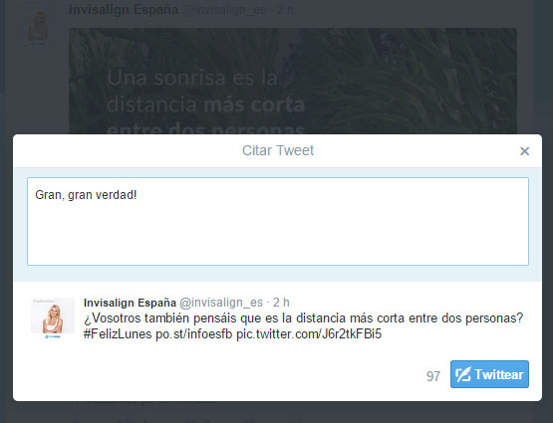The image size is (553, 423).
Task: Click the dimmed grass photo in background tweet
Action: [x=406, y=81]
